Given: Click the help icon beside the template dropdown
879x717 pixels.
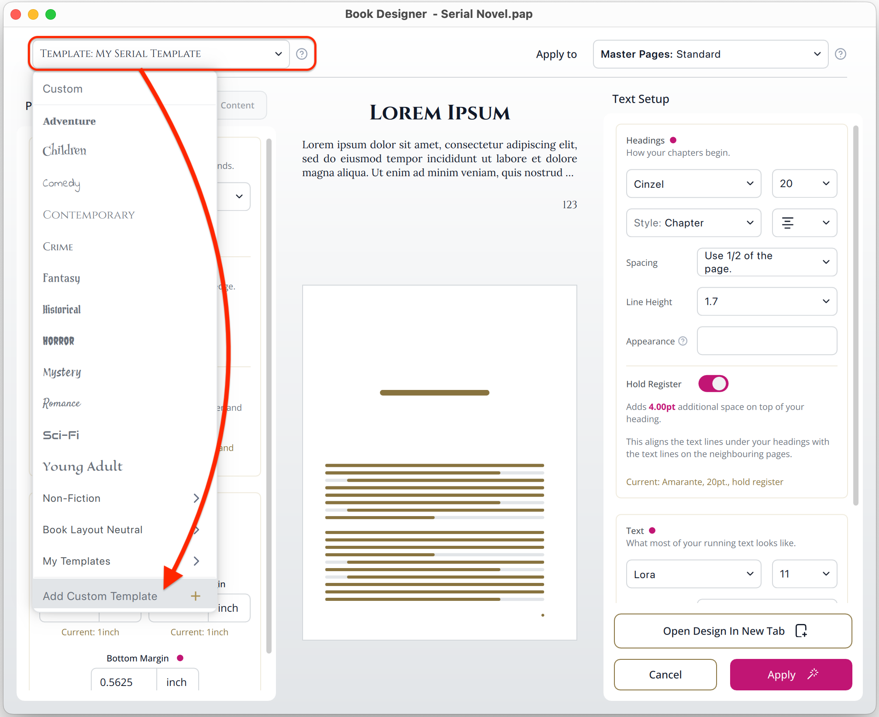Looking at the screenshot, I should tap(302, 54).
